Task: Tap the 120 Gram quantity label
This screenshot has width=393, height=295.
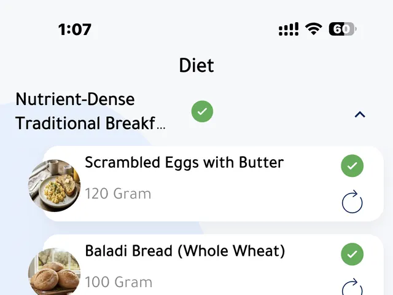Action: 118,194
